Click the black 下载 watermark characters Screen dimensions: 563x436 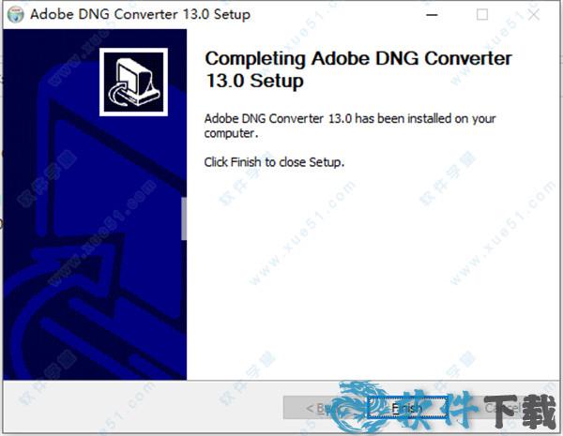pos(520,411)
